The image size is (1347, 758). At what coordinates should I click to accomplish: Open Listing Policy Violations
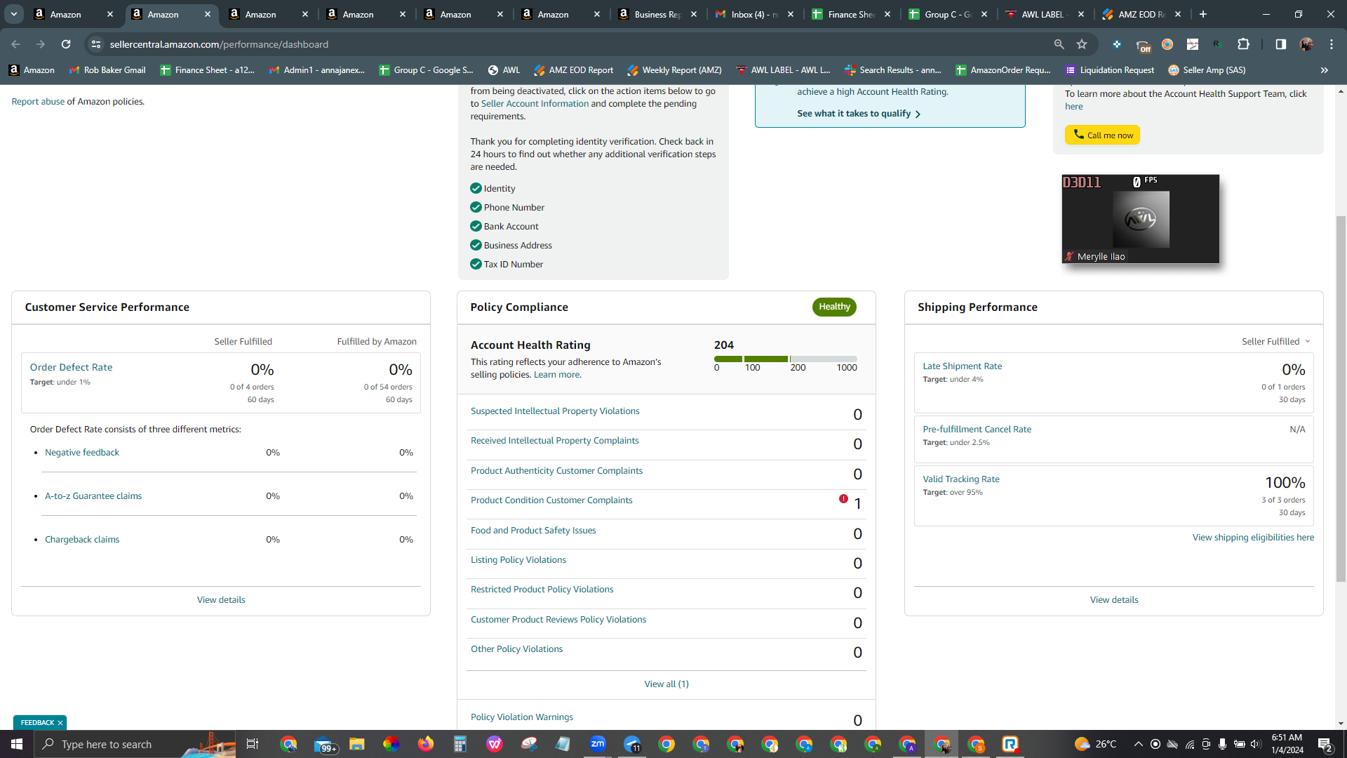[518, 560]
